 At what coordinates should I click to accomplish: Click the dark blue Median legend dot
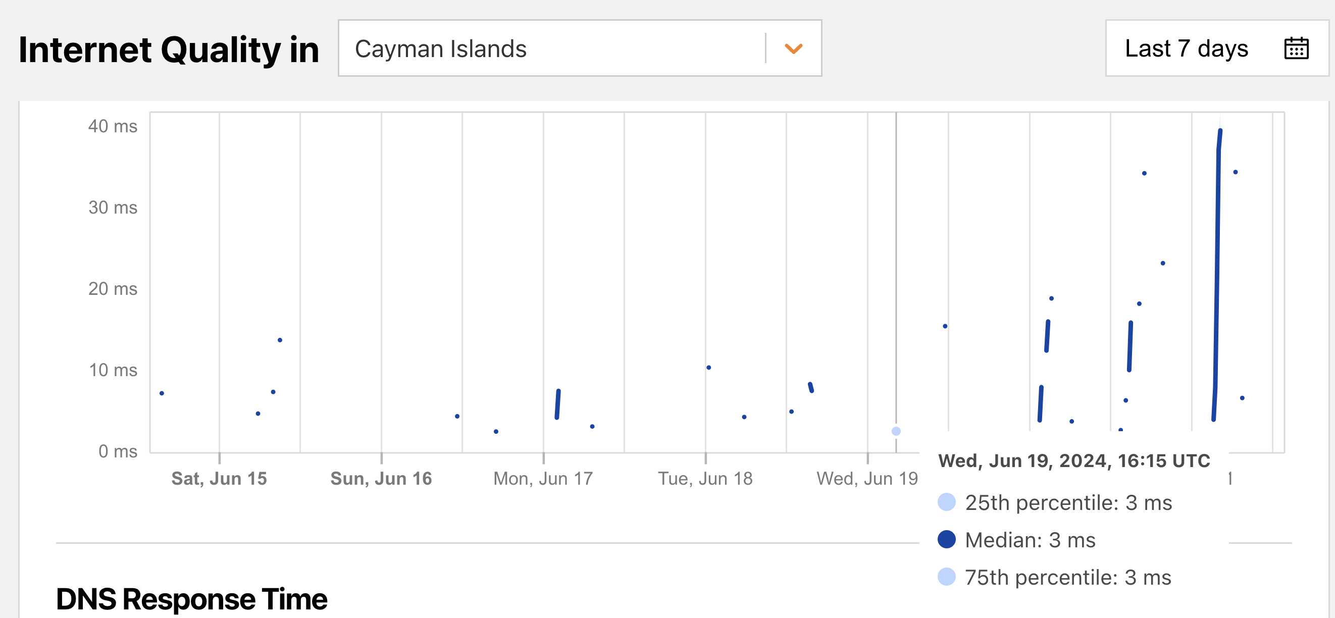946,539
